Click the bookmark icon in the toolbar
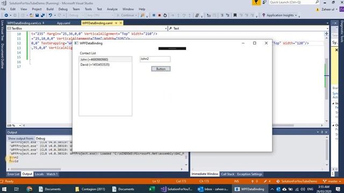 (x=235, y=16)
